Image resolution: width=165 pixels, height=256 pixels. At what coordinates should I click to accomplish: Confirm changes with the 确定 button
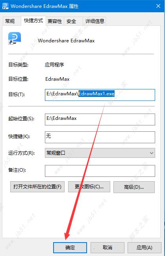[70, 248]
